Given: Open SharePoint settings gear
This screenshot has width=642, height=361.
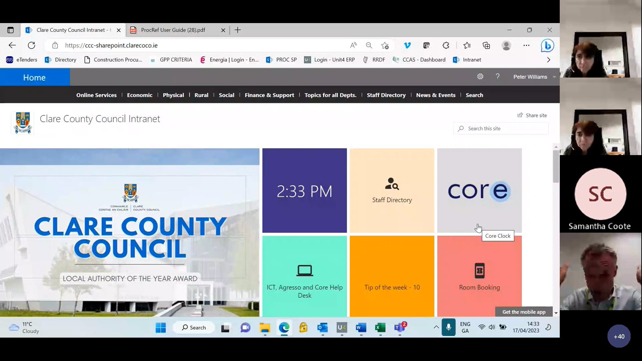Looking at the screenshot, I should pyautogui.click(x=480, y=77).
